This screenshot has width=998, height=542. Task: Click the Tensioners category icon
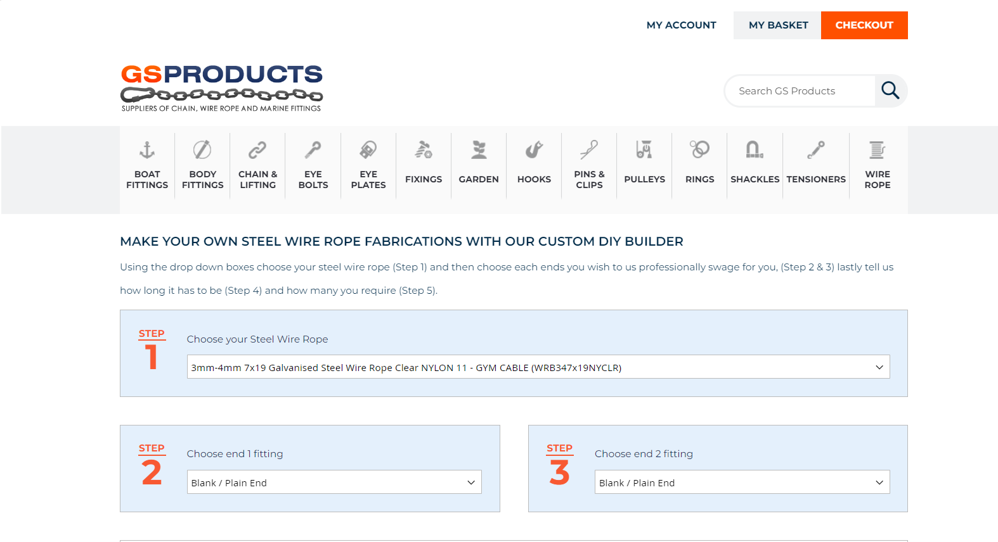[816, 150]
